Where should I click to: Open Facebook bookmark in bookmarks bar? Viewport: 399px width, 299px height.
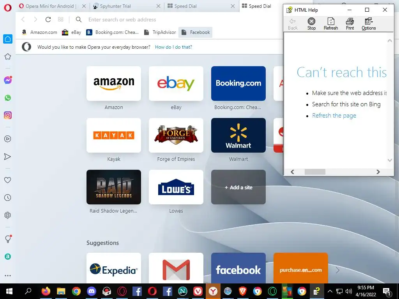pyautogui.click(x=196, y=32)
